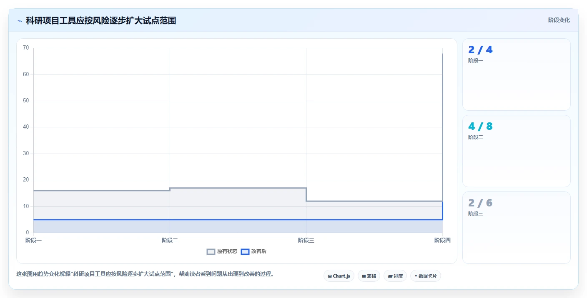Click the y-axis value 40

[26, 127]
